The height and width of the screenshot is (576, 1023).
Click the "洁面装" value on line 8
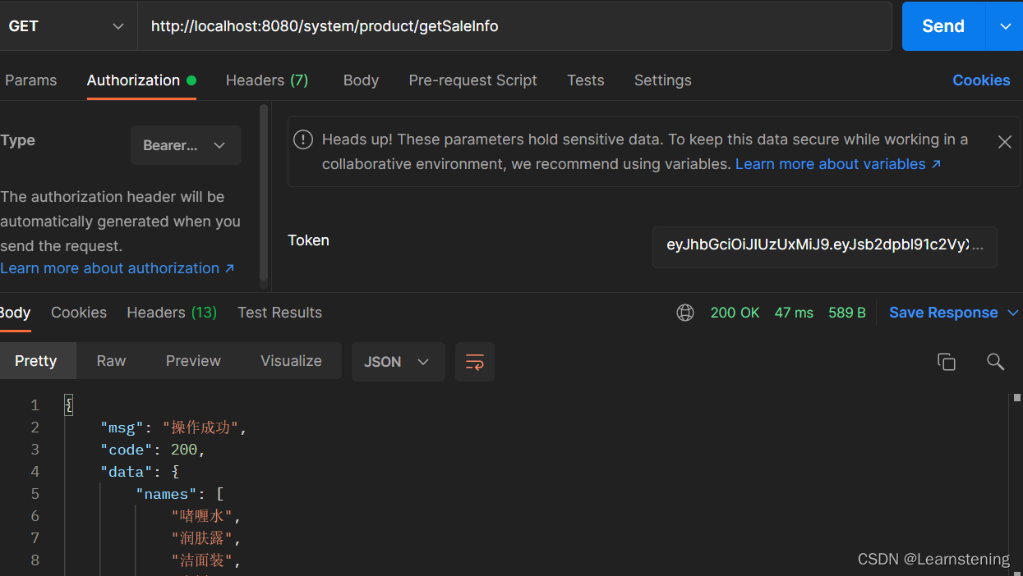(x=202, y=560)
